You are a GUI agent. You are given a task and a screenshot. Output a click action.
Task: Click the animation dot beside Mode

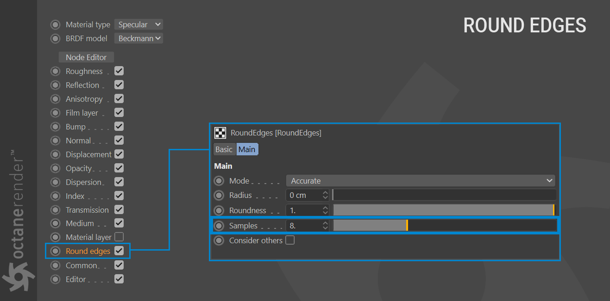click(x=219, y=181)
